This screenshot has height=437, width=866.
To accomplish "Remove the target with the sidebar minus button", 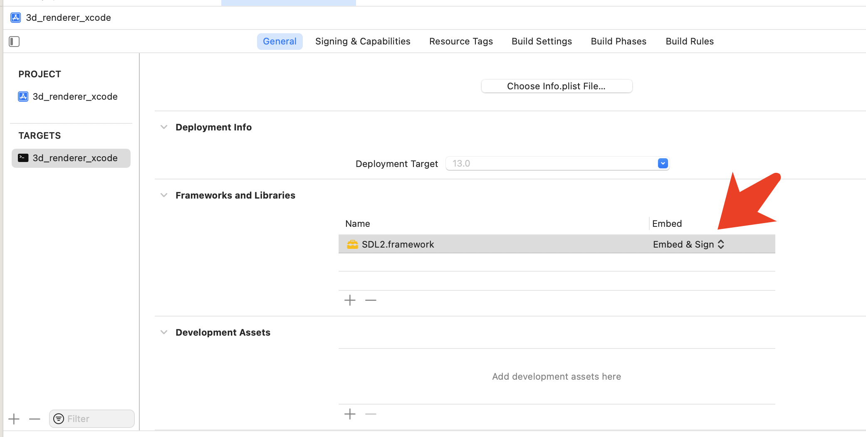I will (35, 419).
